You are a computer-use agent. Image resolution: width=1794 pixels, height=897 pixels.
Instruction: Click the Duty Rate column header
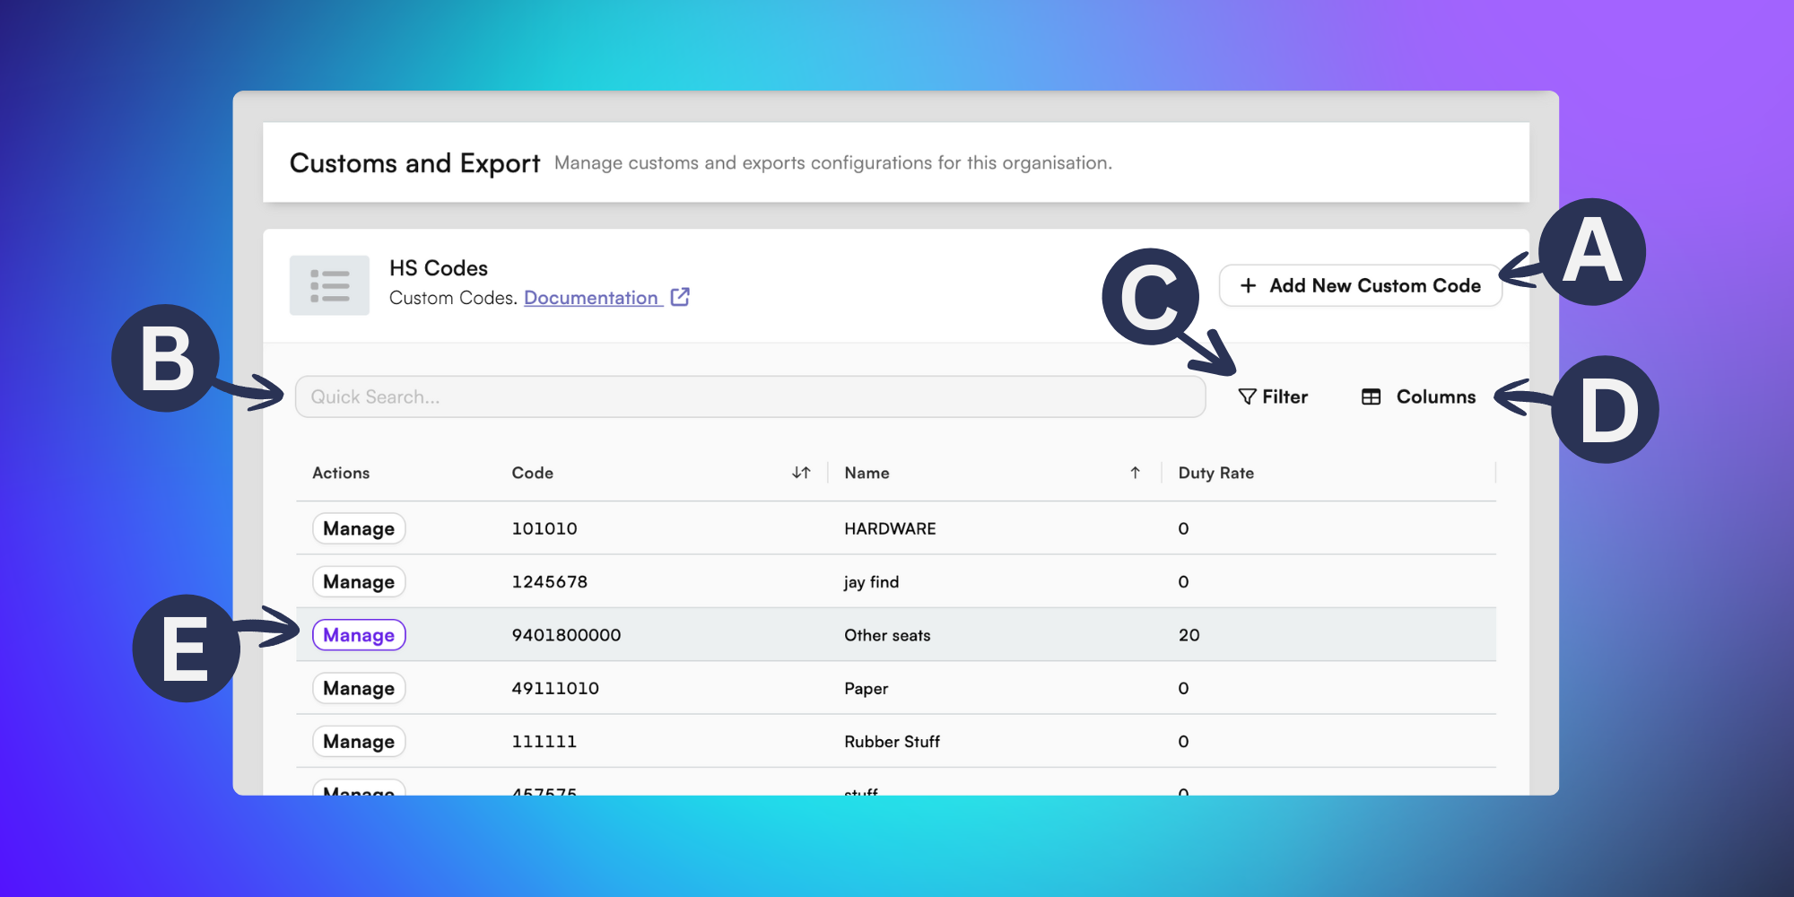click(1215, 473)
